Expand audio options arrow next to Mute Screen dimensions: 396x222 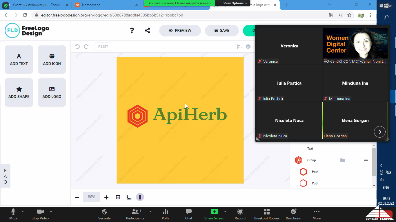pyautogui.click(x=23, y=212)
